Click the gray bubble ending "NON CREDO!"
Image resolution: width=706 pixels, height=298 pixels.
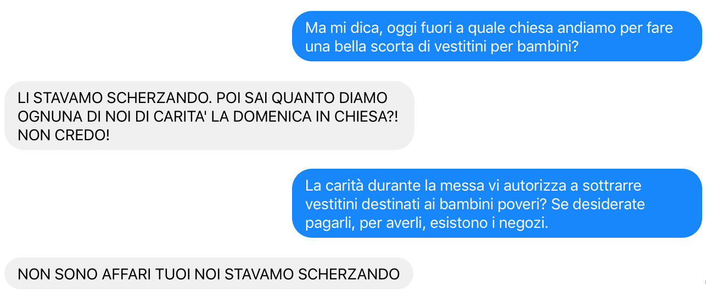click(209, 116)
